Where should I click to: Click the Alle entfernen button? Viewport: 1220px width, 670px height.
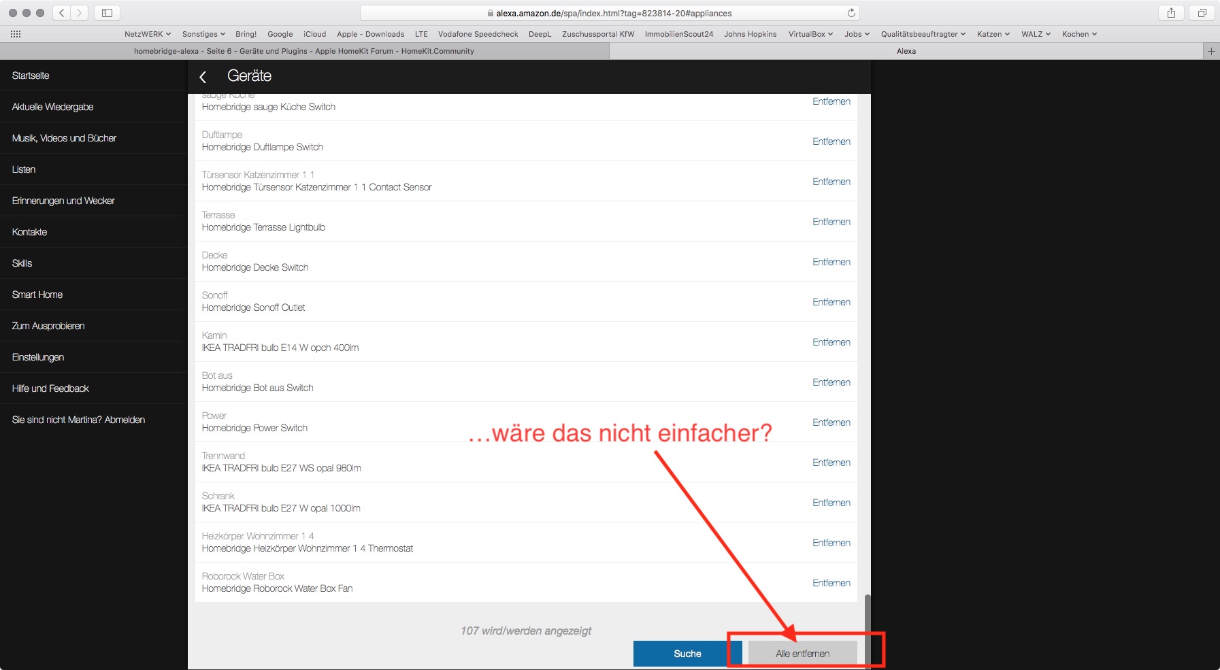(x=802, y=654)
